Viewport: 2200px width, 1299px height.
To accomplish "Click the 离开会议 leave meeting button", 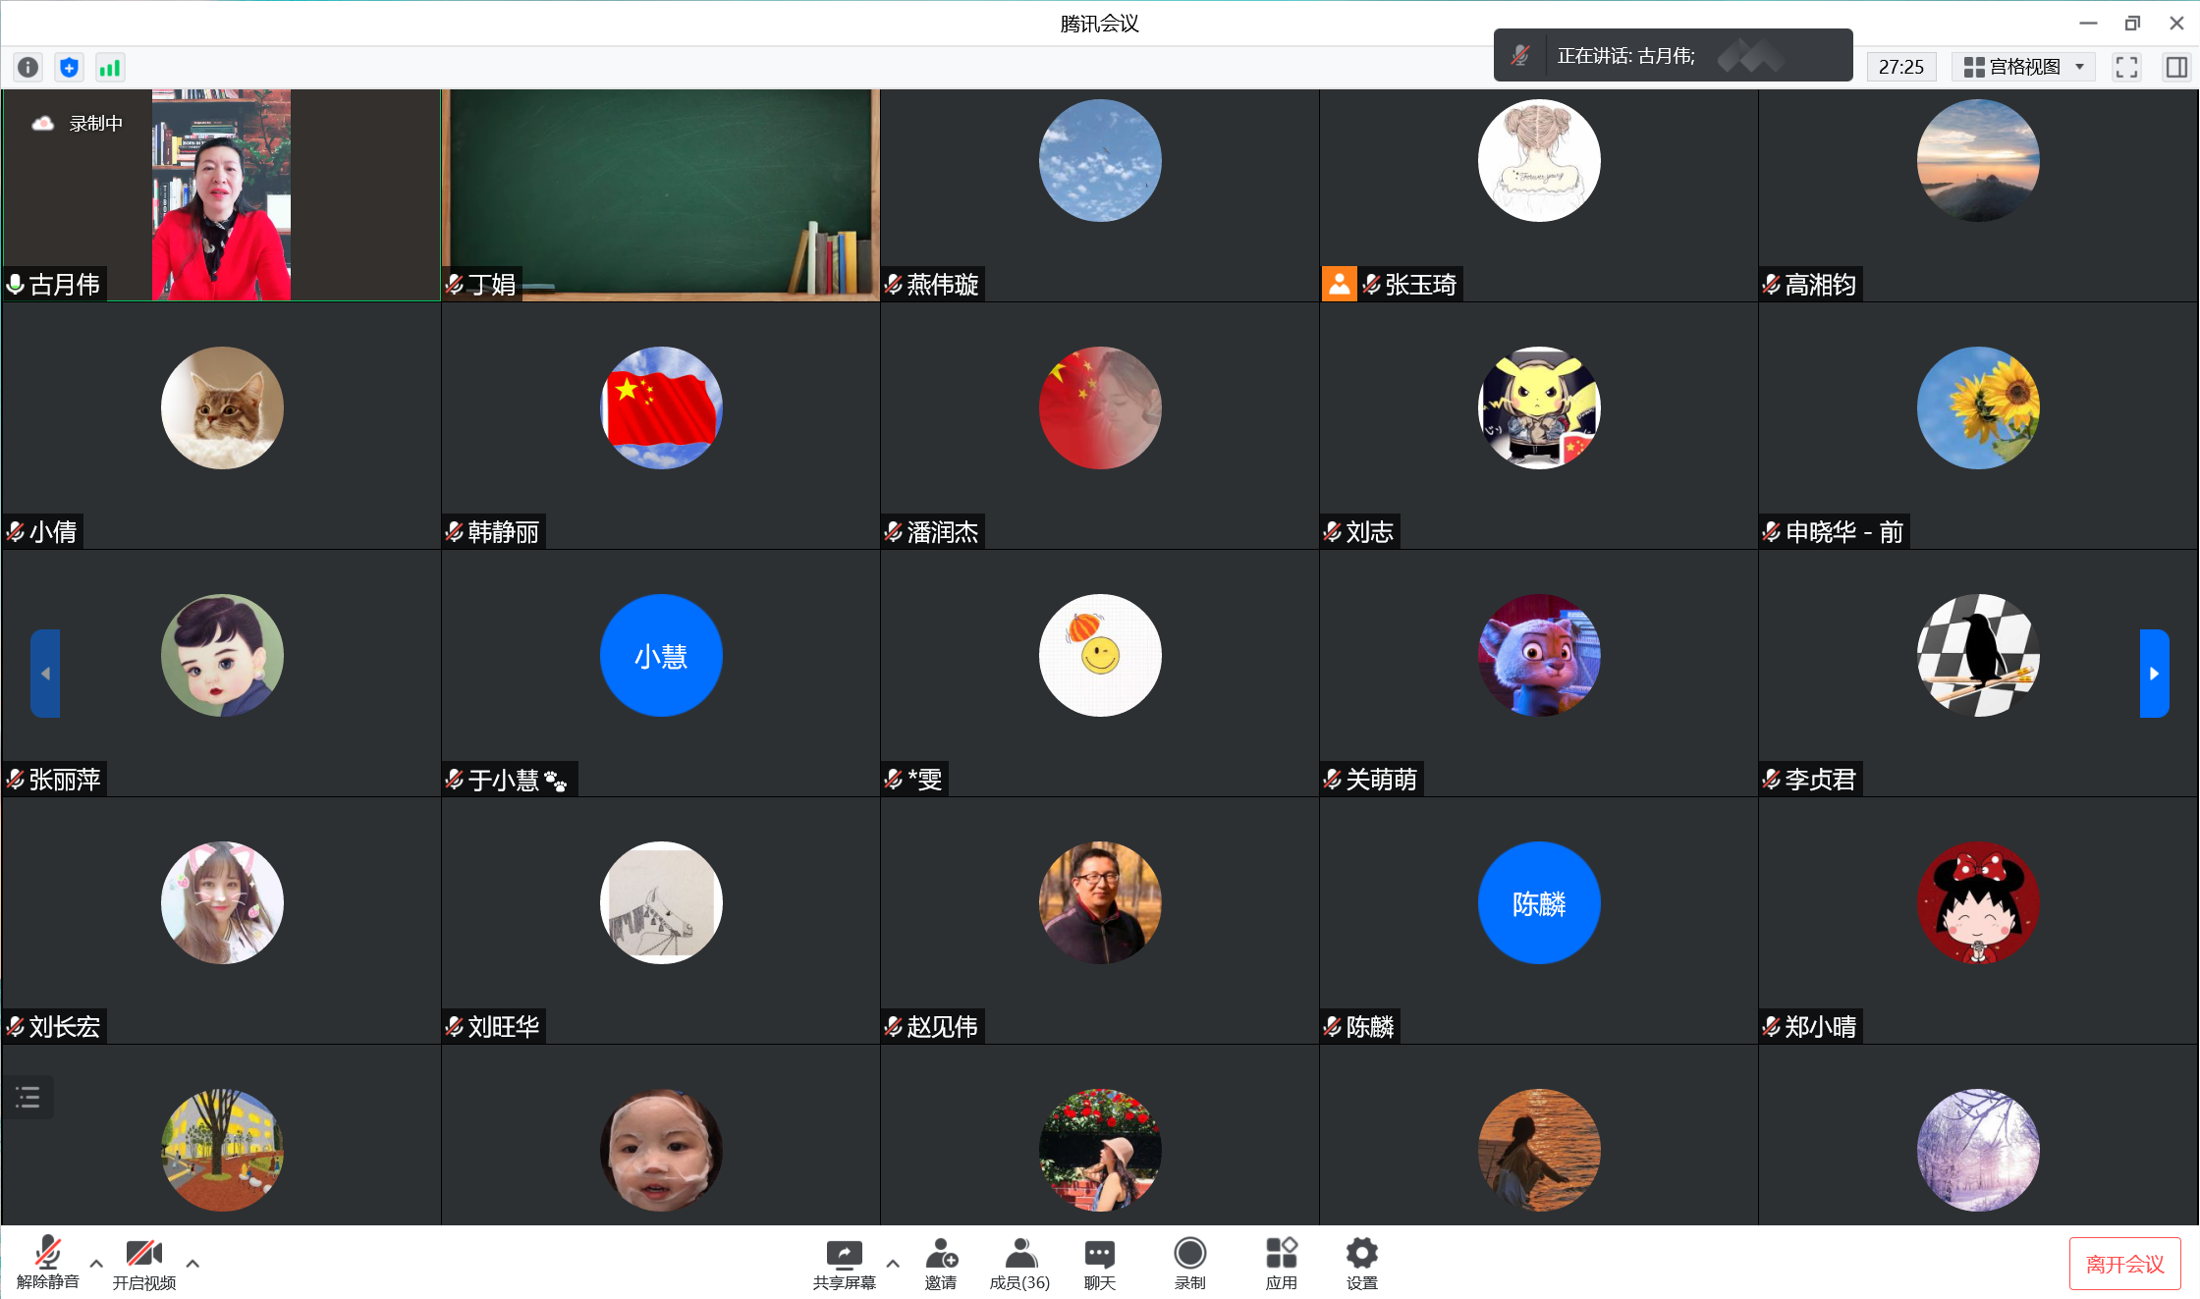I will pyautogui.click(x=2124, y=1264).
